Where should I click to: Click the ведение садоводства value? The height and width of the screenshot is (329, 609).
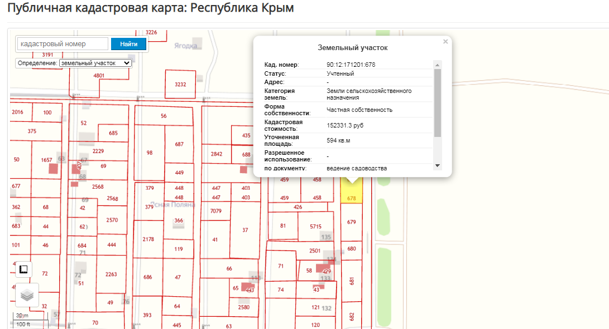coord(357,168)
